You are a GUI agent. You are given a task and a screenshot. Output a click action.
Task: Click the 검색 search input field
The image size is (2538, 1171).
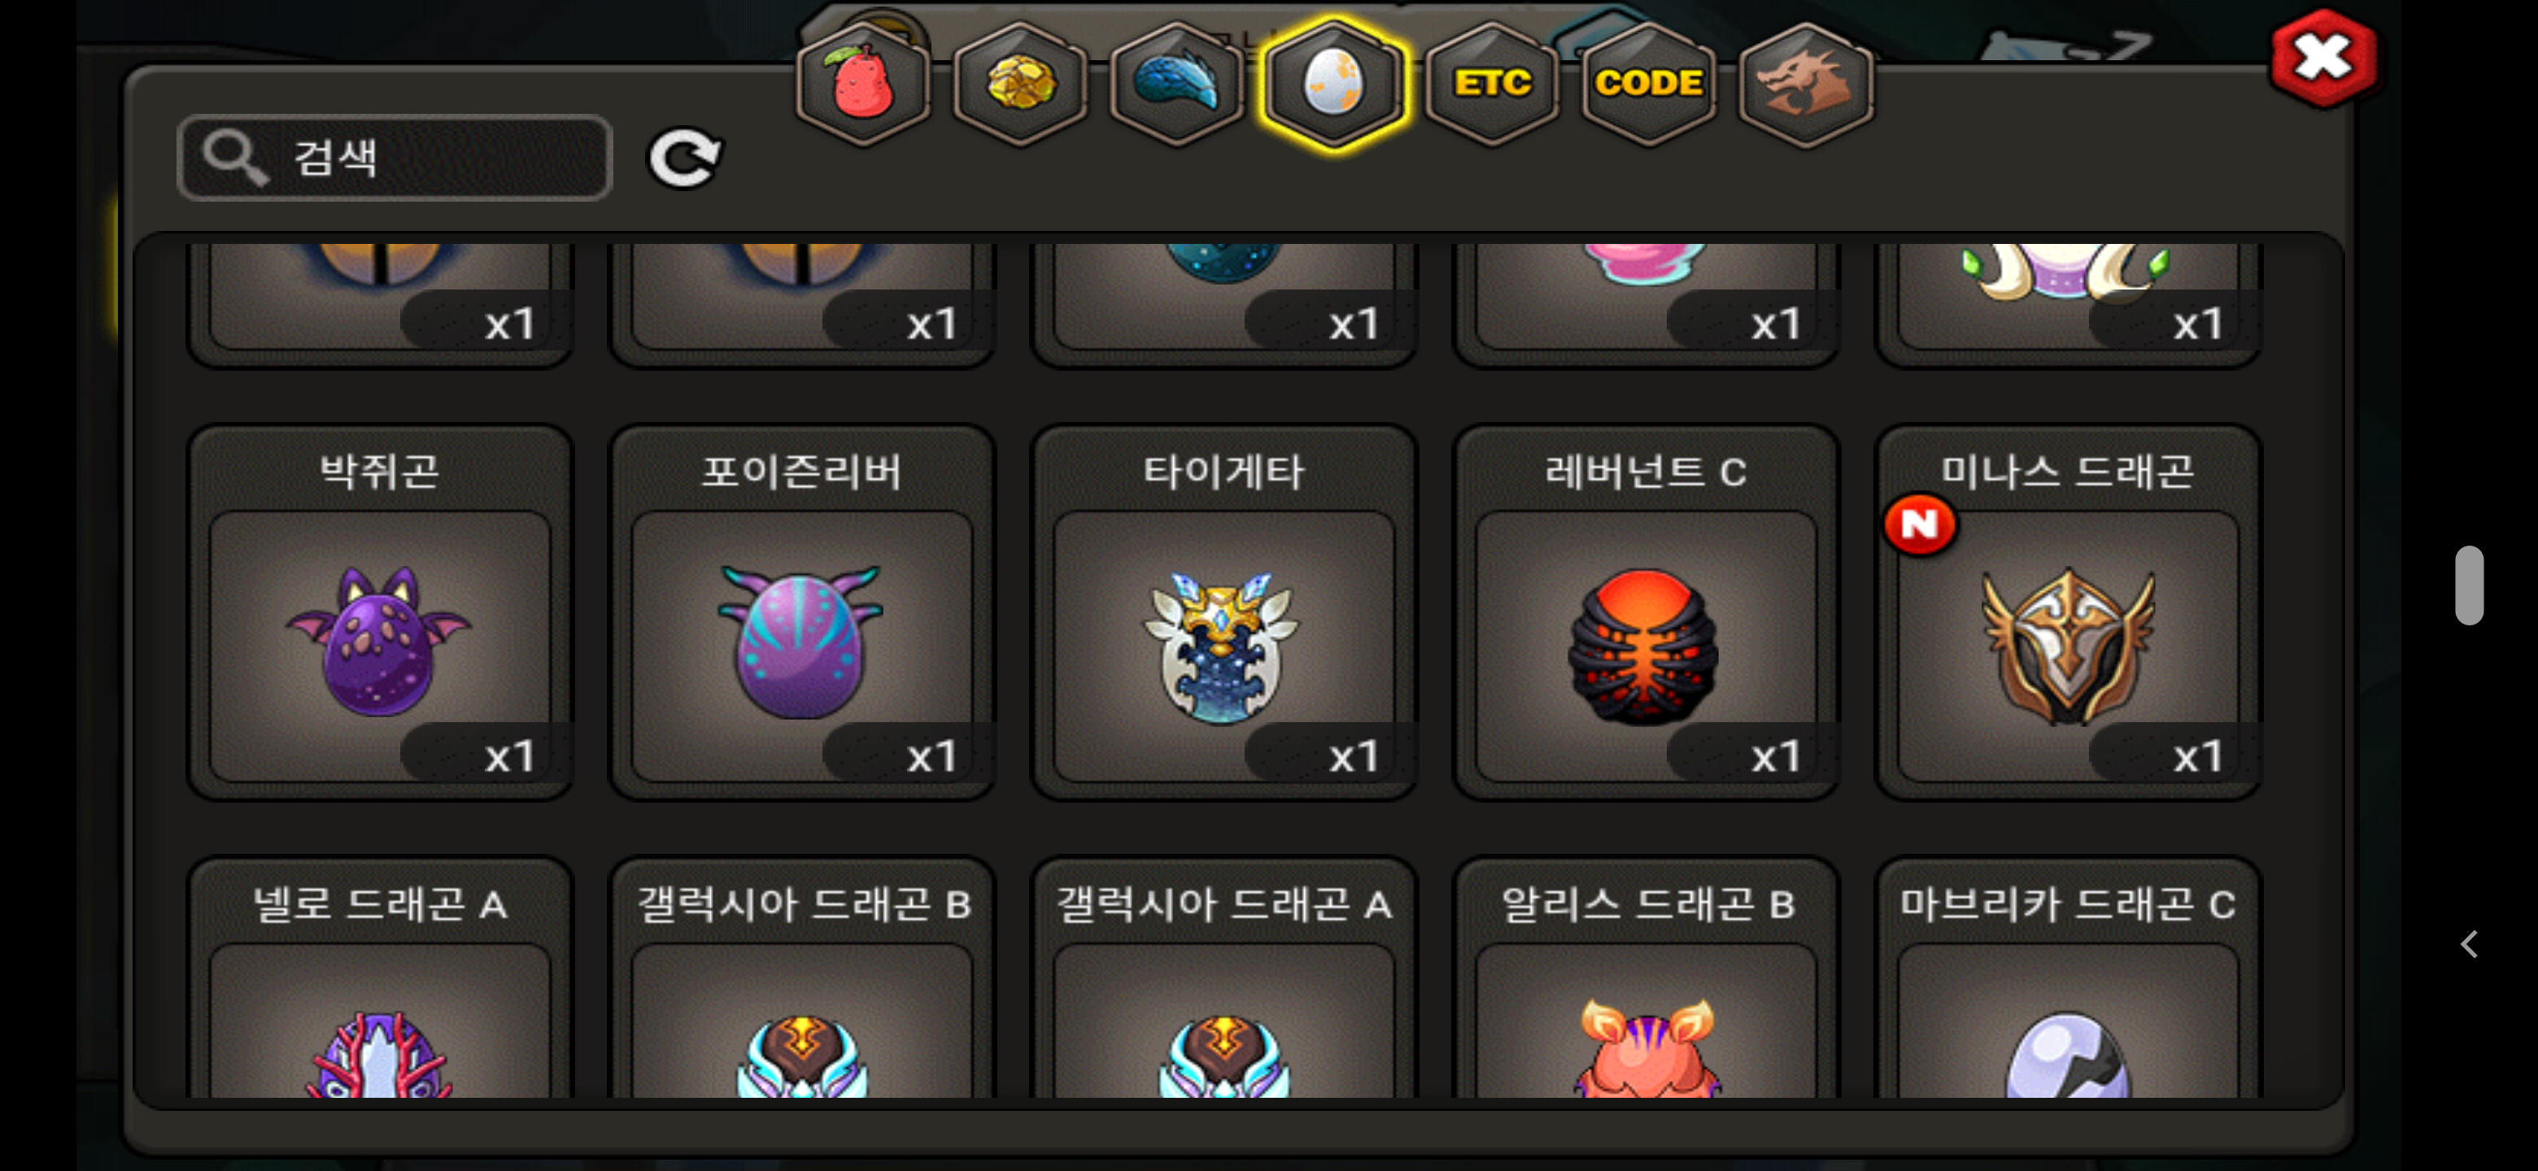coord(394,158)
